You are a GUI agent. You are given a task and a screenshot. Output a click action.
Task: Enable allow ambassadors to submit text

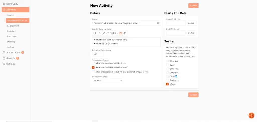93,63
